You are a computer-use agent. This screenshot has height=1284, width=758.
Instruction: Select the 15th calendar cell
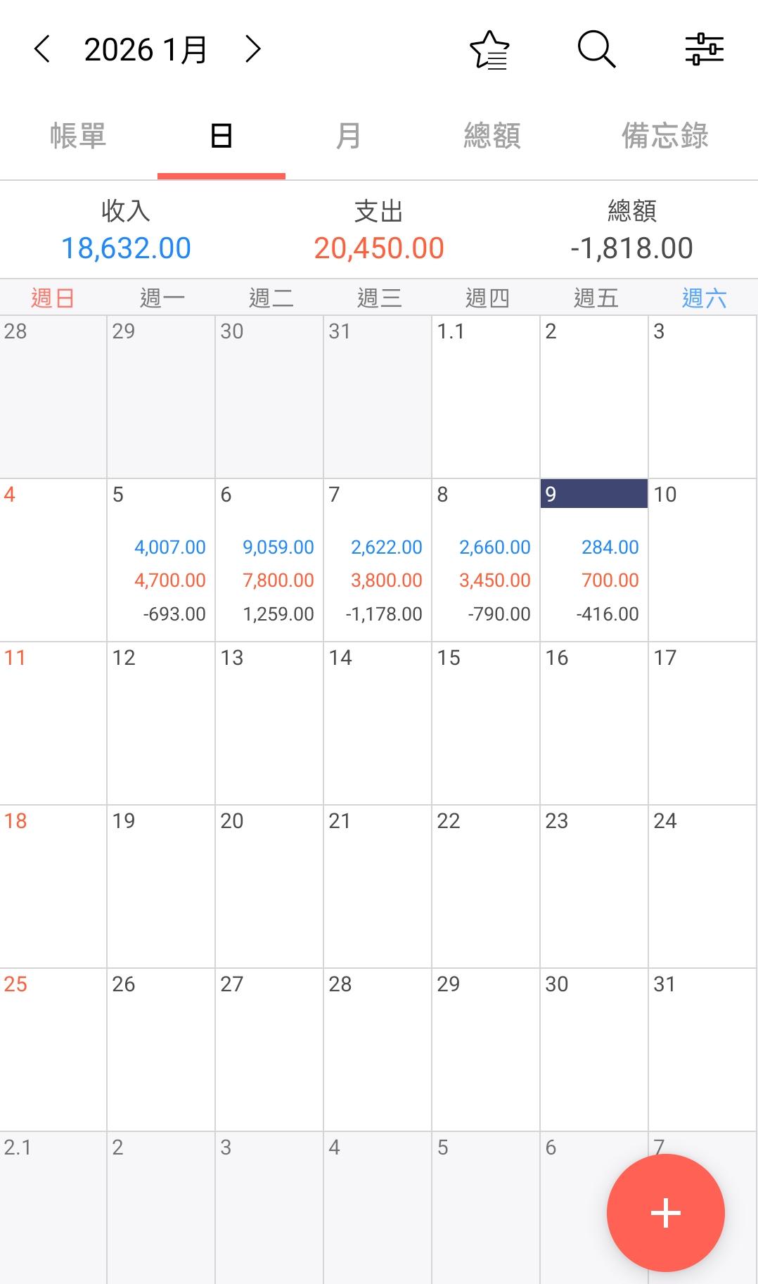pyautogui.click(x=486, y=723)
